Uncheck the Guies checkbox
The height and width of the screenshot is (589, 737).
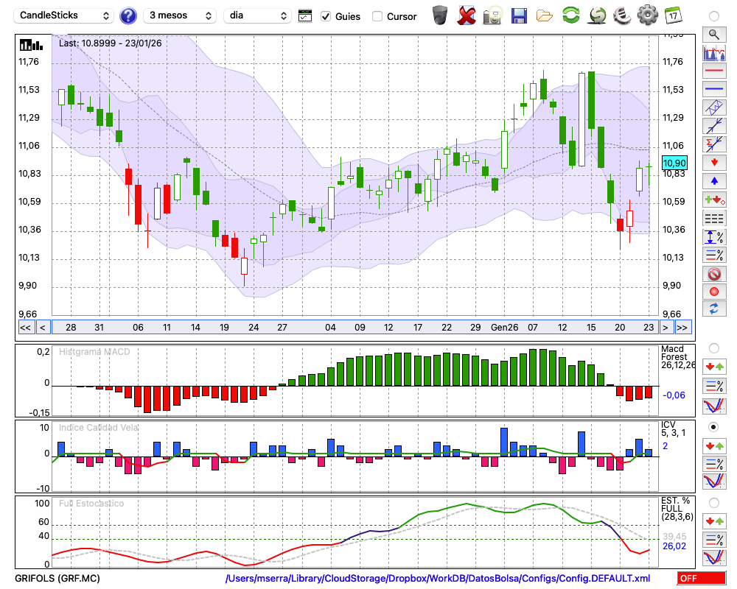pyautogui.click(x=326, y=16)
